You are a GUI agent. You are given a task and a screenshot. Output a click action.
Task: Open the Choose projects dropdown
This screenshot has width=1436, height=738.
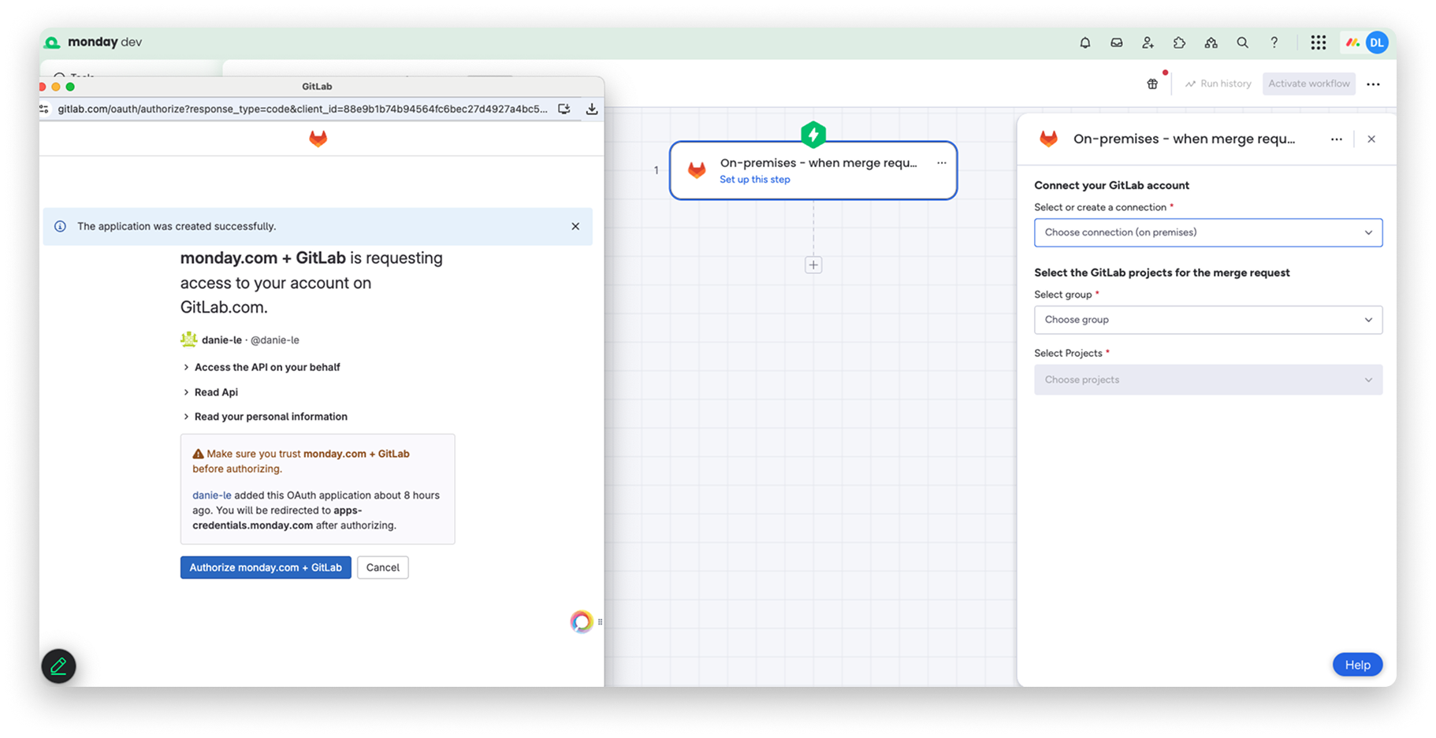(x=1207, y=380)
